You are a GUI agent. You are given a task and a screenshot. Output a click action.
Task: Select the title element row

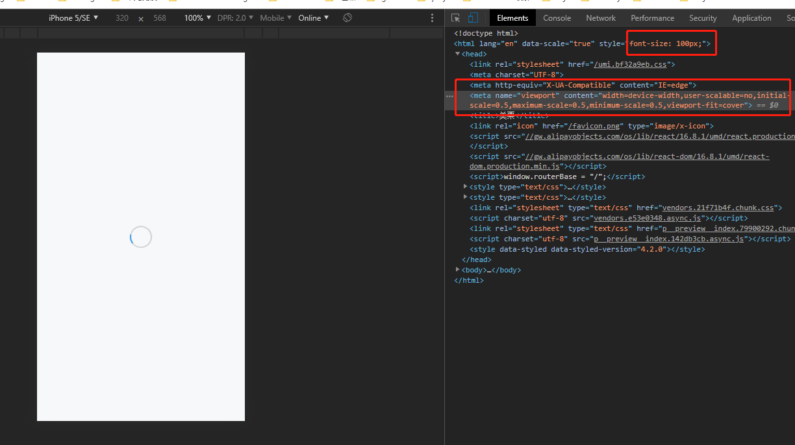pos(509,115)
